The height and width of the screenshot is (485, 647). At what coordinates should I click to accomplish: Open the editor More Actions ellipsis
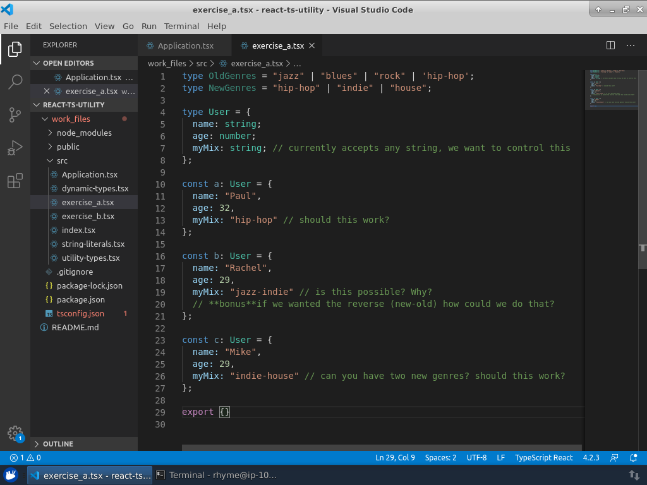pos(630,45)
